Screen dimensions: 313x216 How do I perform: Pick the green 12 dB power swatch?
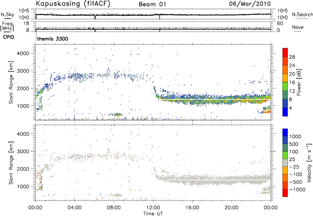(x=285, y=86)
